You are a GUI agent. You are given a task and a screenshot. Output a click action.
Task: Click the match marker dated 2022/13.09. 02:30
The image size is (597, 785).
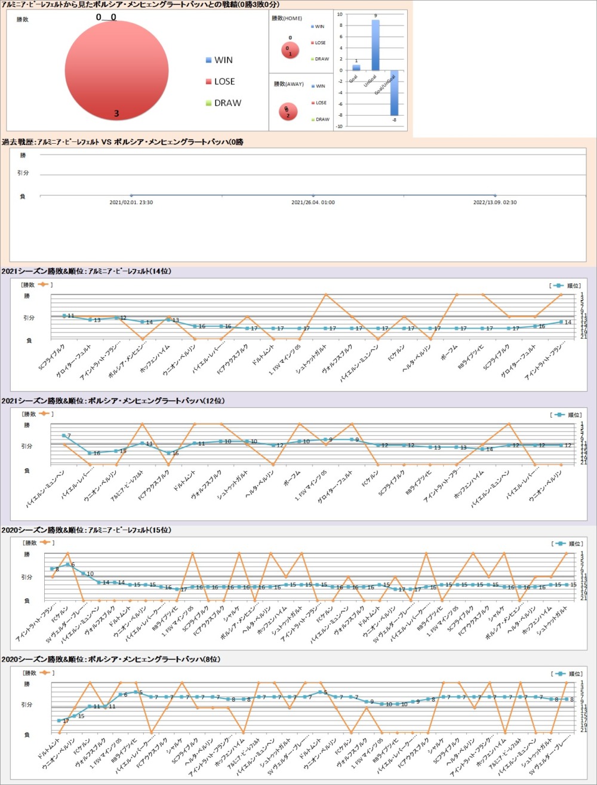pos(495,195)
